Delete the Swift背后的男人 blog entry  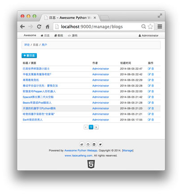[152, 120]
